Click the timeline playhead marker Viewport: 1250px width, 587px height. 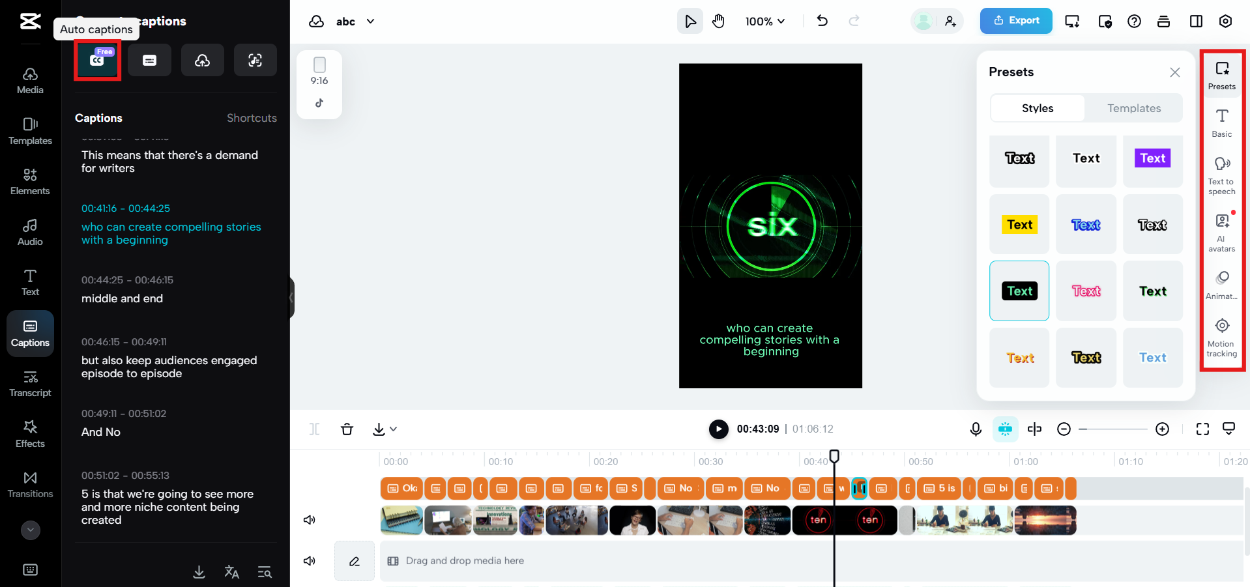coord(834,456)
